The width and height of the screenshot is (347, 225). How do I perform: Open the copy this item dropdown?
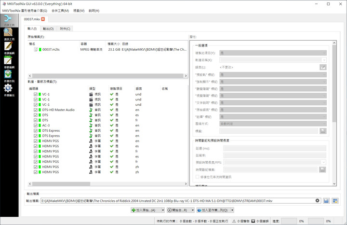(x=273, y=53)
